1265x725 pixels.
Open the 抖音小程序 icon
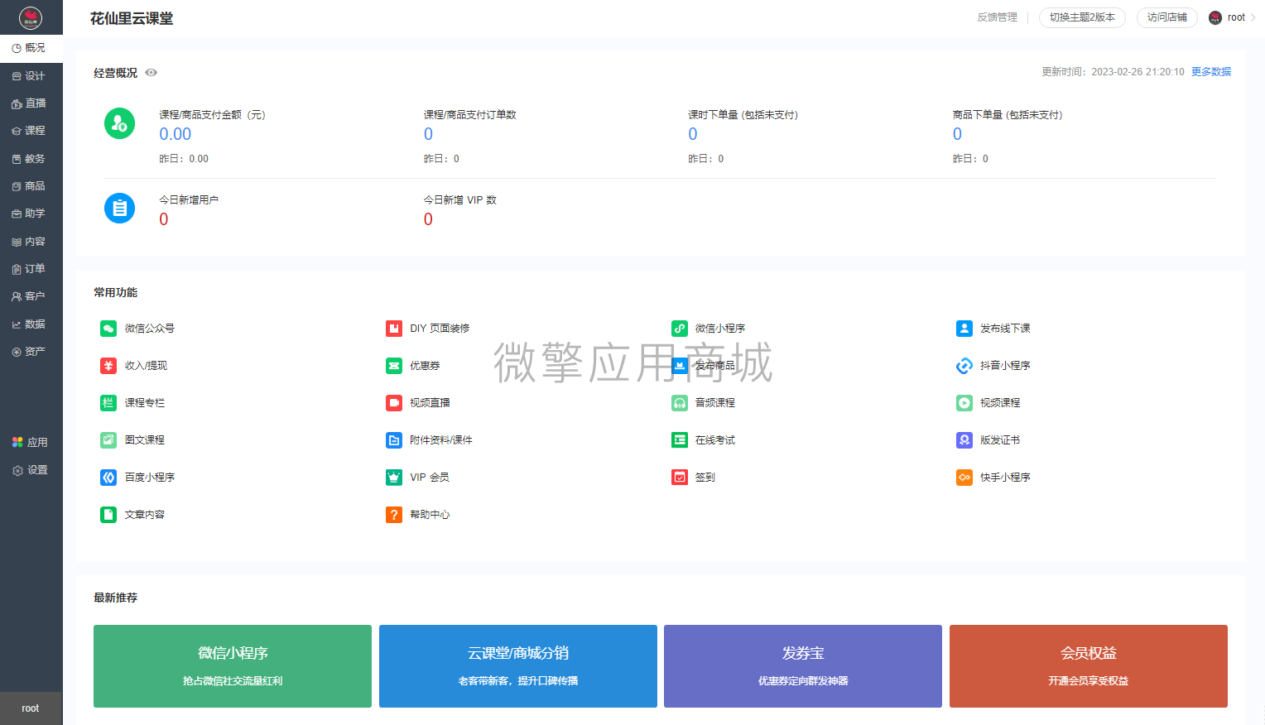[964, 366]
